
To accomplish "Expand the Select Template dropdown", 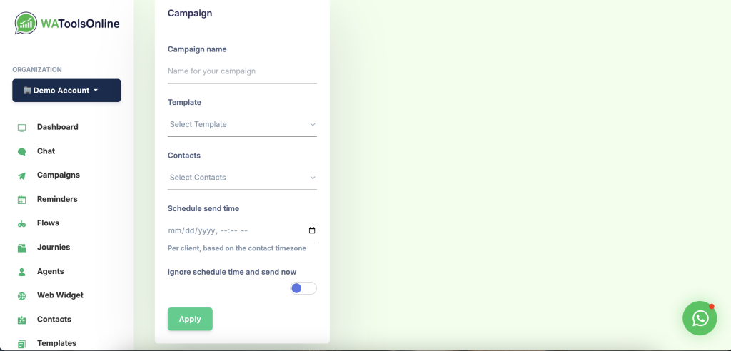I will point(242,124).
